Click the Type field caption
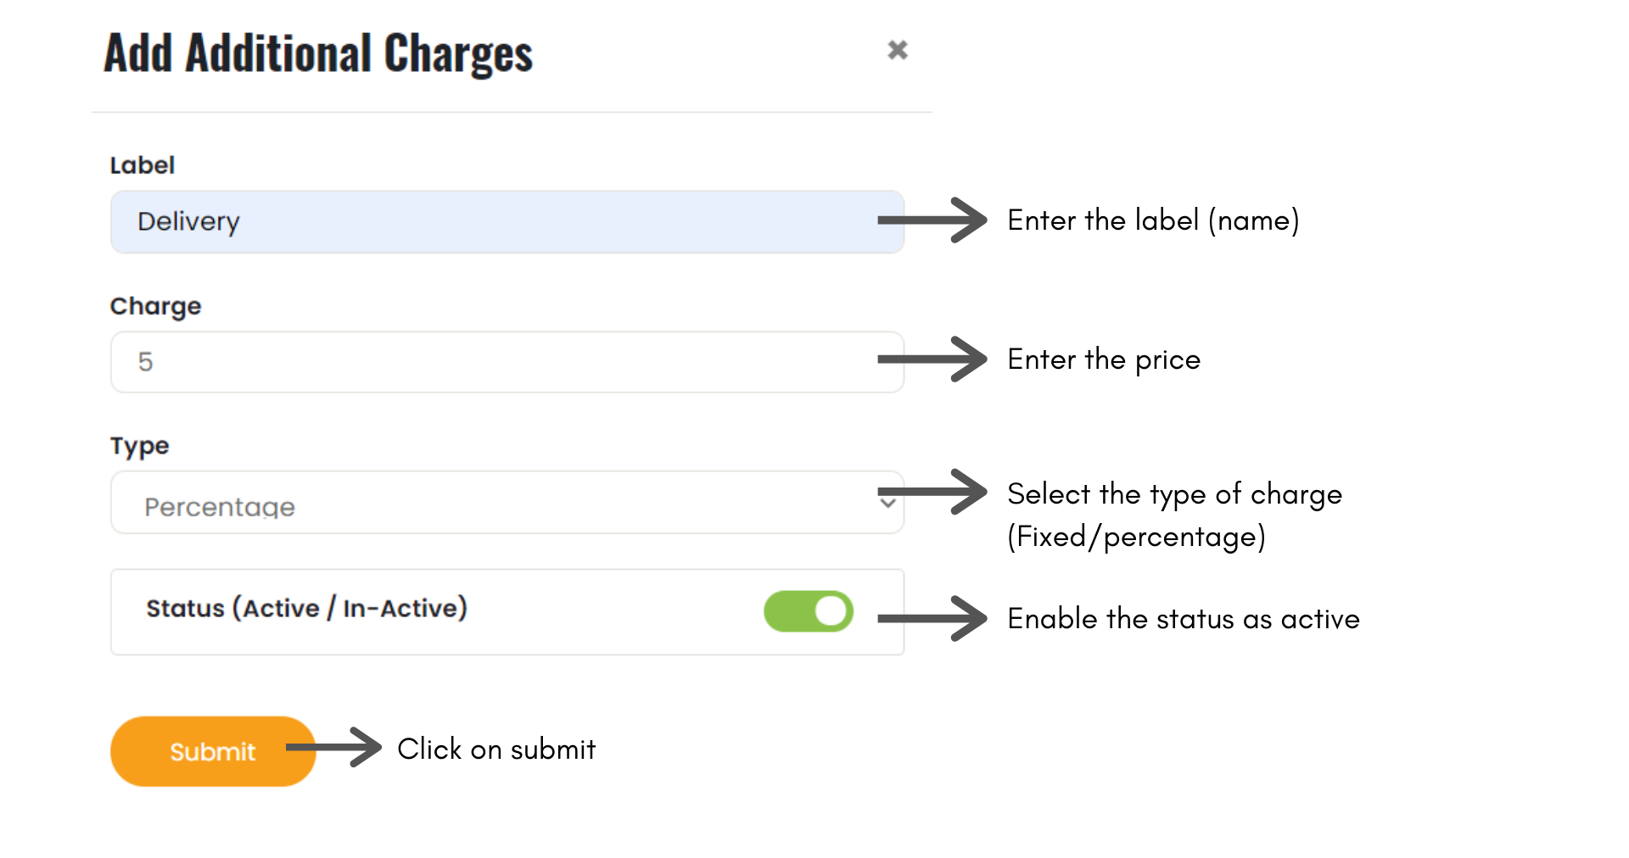The height and width of the screenshot is (858, 1629). coord(140,447)
